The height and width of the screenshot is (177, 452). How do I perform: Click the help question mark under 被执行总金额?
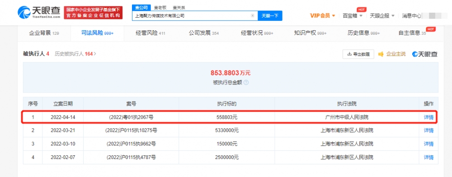click(x=246, y=83)
